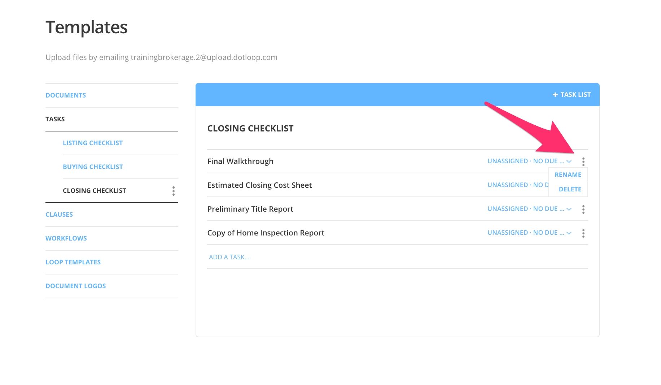The image size is (661, 385).
Task: Open the LOOP TEMPLATES section
Action: (73, 262)
